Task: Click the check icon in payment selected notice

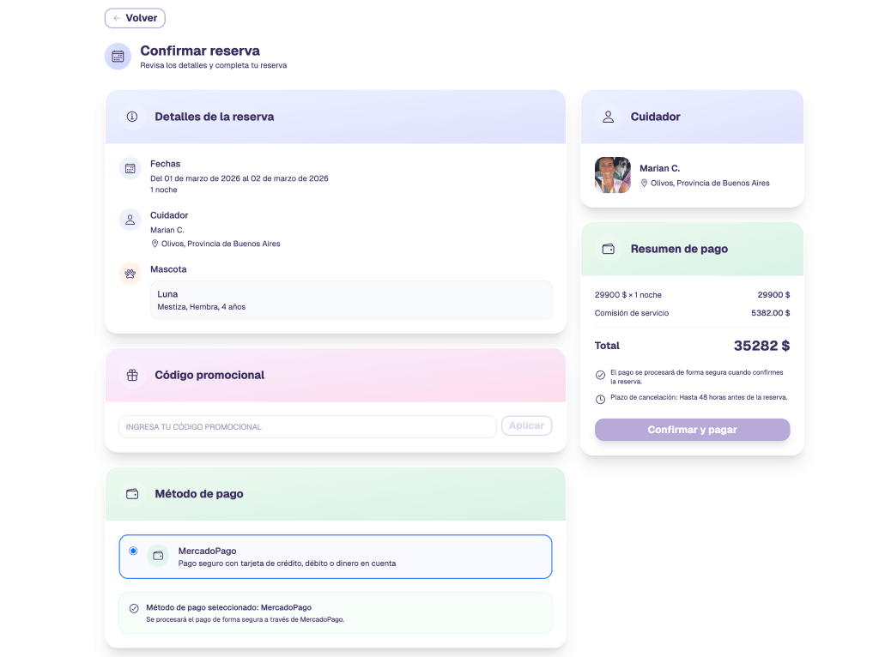Action: (x=134, y=608)
